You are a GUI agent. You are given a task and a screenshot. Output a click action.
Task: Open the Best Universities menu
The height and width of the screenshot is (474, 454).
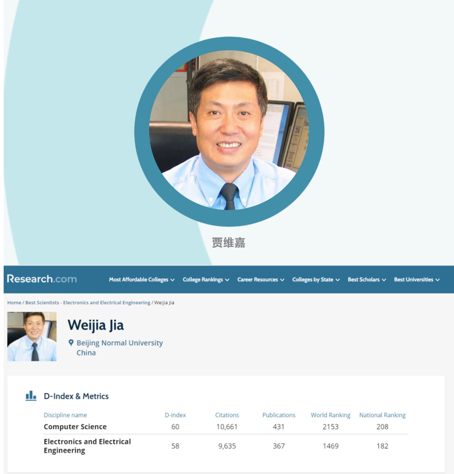[x=417, y=280]
